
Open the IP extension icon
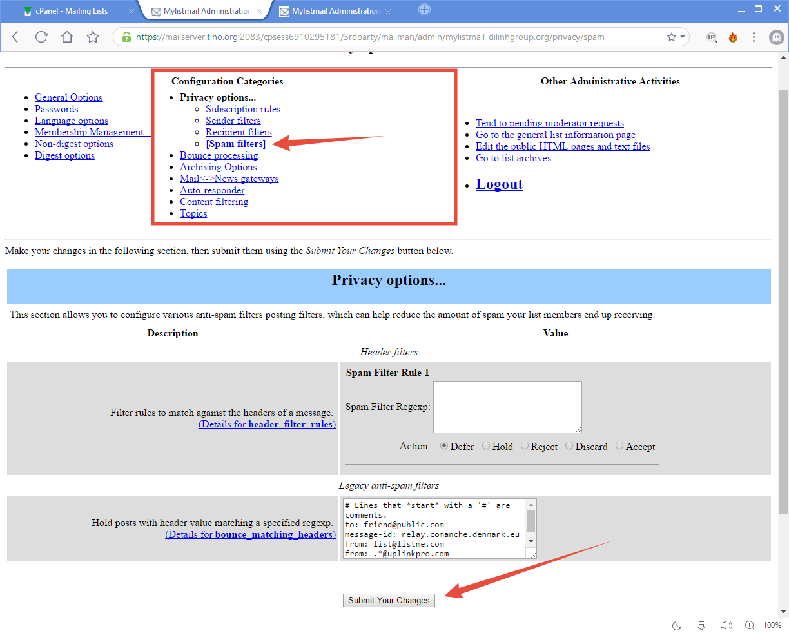[712, 37]
